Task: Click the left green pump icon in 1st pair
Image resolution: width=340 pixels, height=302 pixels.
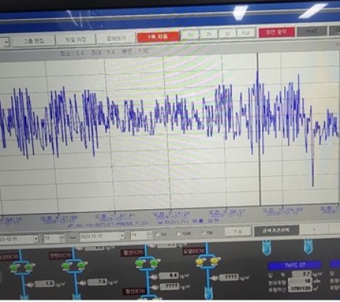Action: coord(14,267)
